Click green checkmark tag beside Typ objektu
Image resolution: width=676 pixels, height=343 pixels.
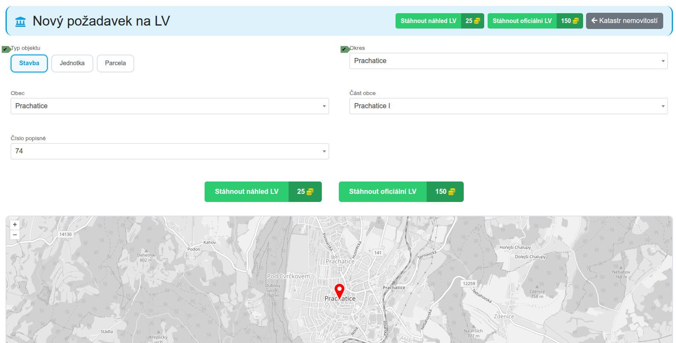coord(6,49)
